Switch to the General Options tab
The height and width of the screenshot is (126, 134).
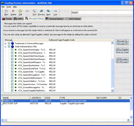[x=55, y=19]
